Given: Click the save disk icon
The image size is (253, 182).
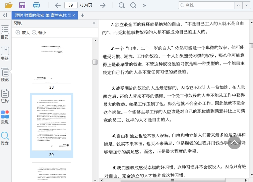Looking at the screenshot, I should pos(22,5).
